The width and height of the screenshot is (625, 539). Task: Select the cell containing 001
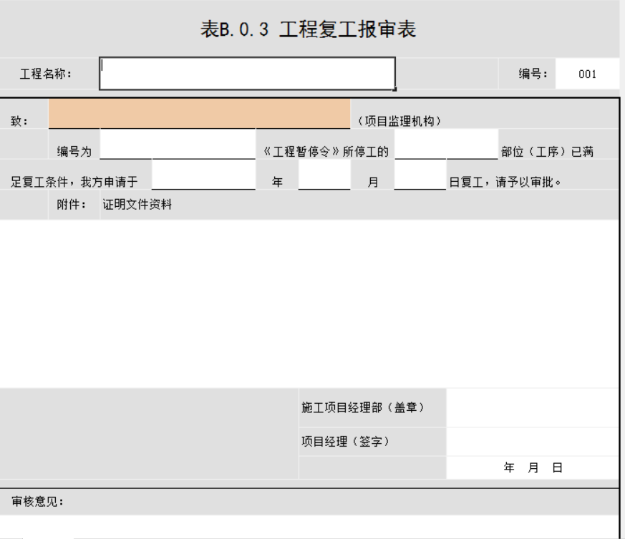tap(587, 74)
